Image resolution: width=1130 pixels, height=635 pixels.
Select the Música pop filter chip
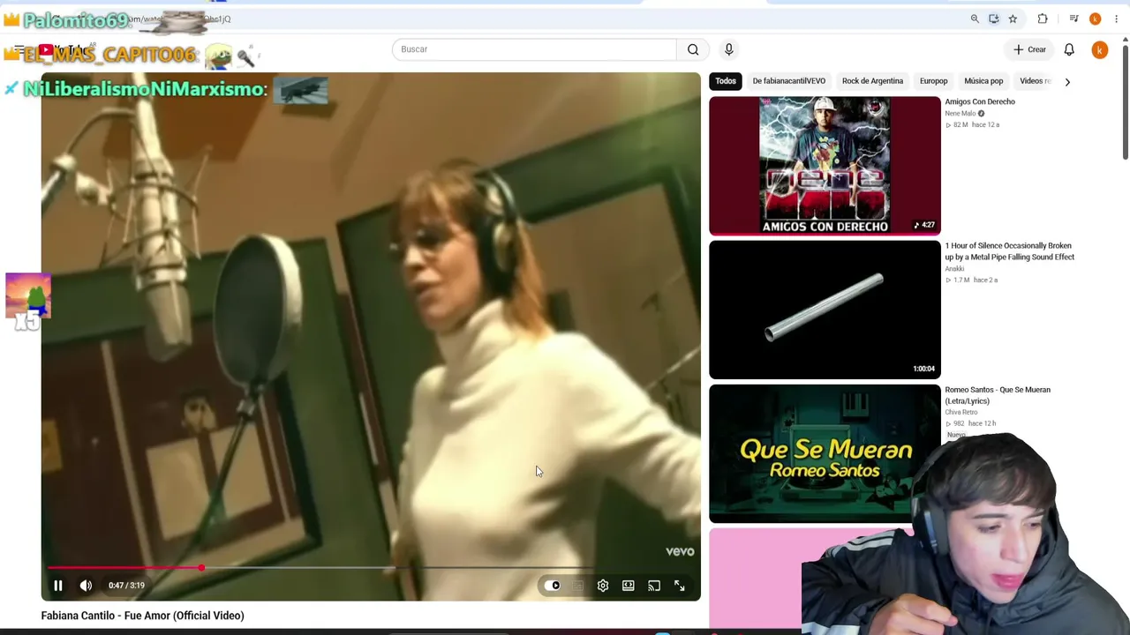(x=983, y=81)
